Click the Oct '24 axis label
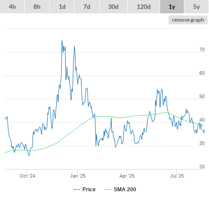 pyautogui.click(x=27, y=176)
